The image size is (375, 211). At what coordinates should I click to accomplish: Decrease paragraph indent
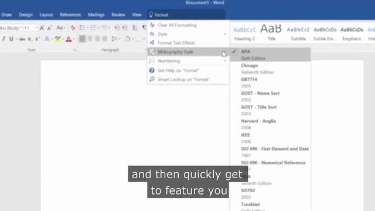tap(117, 28)
